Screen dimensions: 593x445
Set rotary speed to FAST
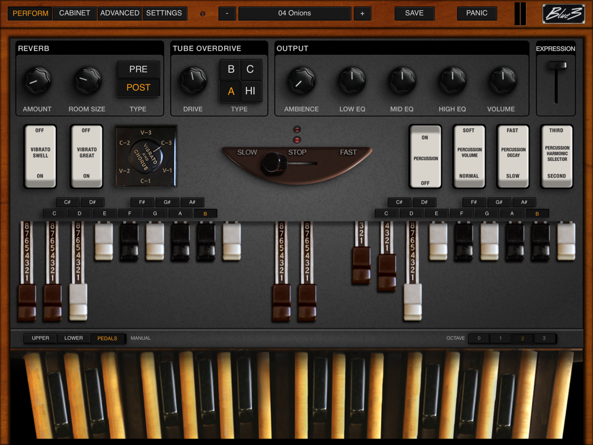348,152
